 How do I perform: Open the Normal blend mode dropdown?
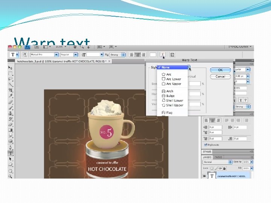(217, 162)
